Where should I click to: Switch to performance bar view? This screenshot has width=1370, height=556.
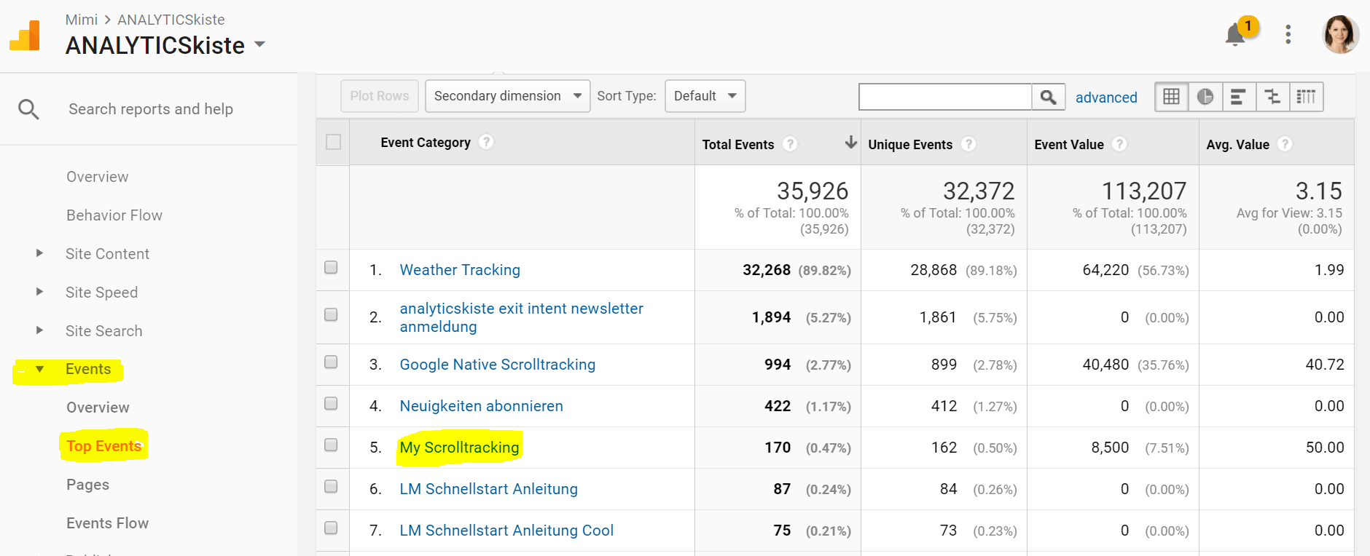(x=1238, y=97)
